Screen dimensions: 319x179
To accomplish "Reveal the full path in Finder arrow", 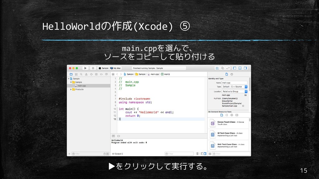I will (243, 106).
